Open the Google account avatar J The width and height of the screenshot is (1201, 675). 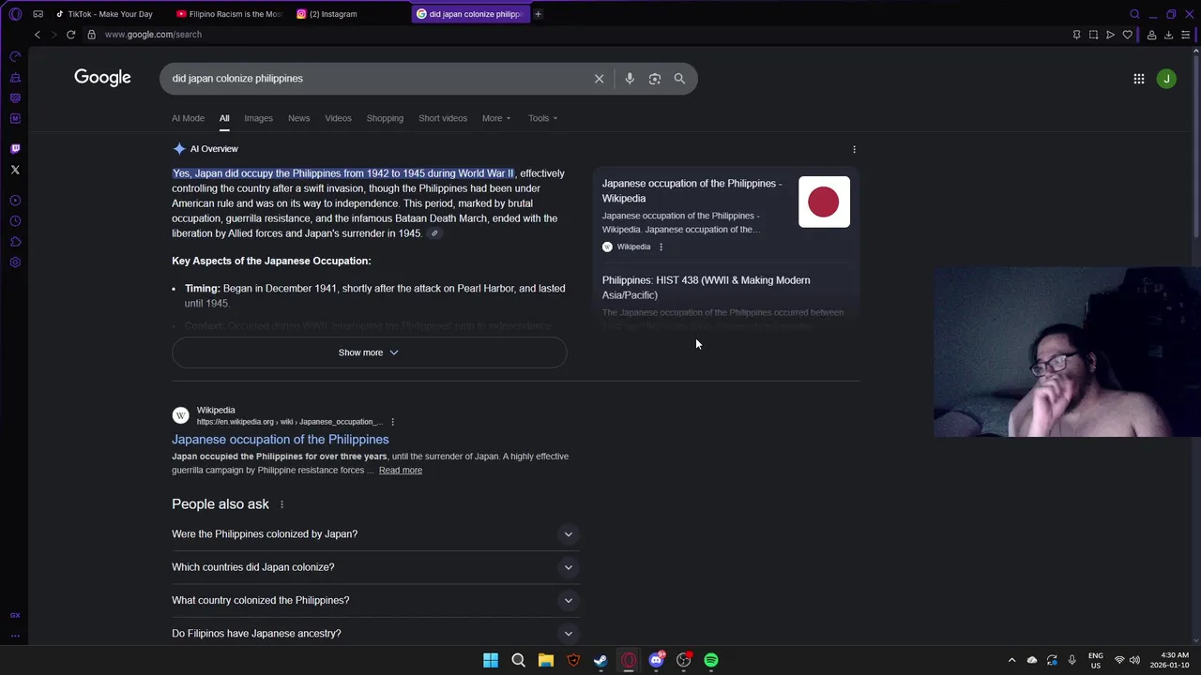(1166, 79)
